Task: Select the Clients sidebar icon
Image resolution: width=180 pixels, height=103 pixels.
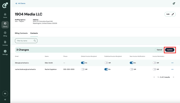Action: tap(5, 25)
